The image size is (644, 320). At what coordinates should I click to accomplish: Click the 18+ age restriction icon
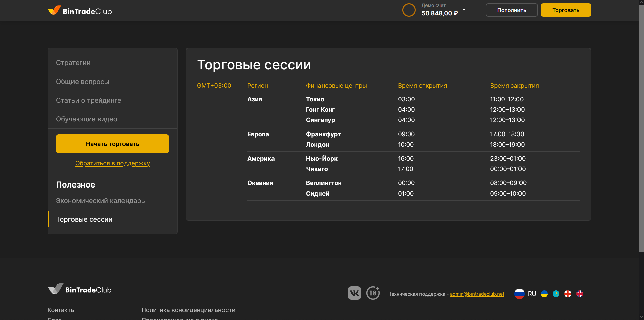(373, 293)
